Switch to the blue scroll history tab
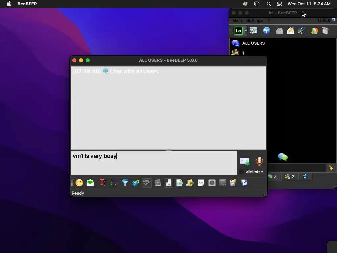The height and width of the screenshot is (253, 337). [x=305, y=177]
